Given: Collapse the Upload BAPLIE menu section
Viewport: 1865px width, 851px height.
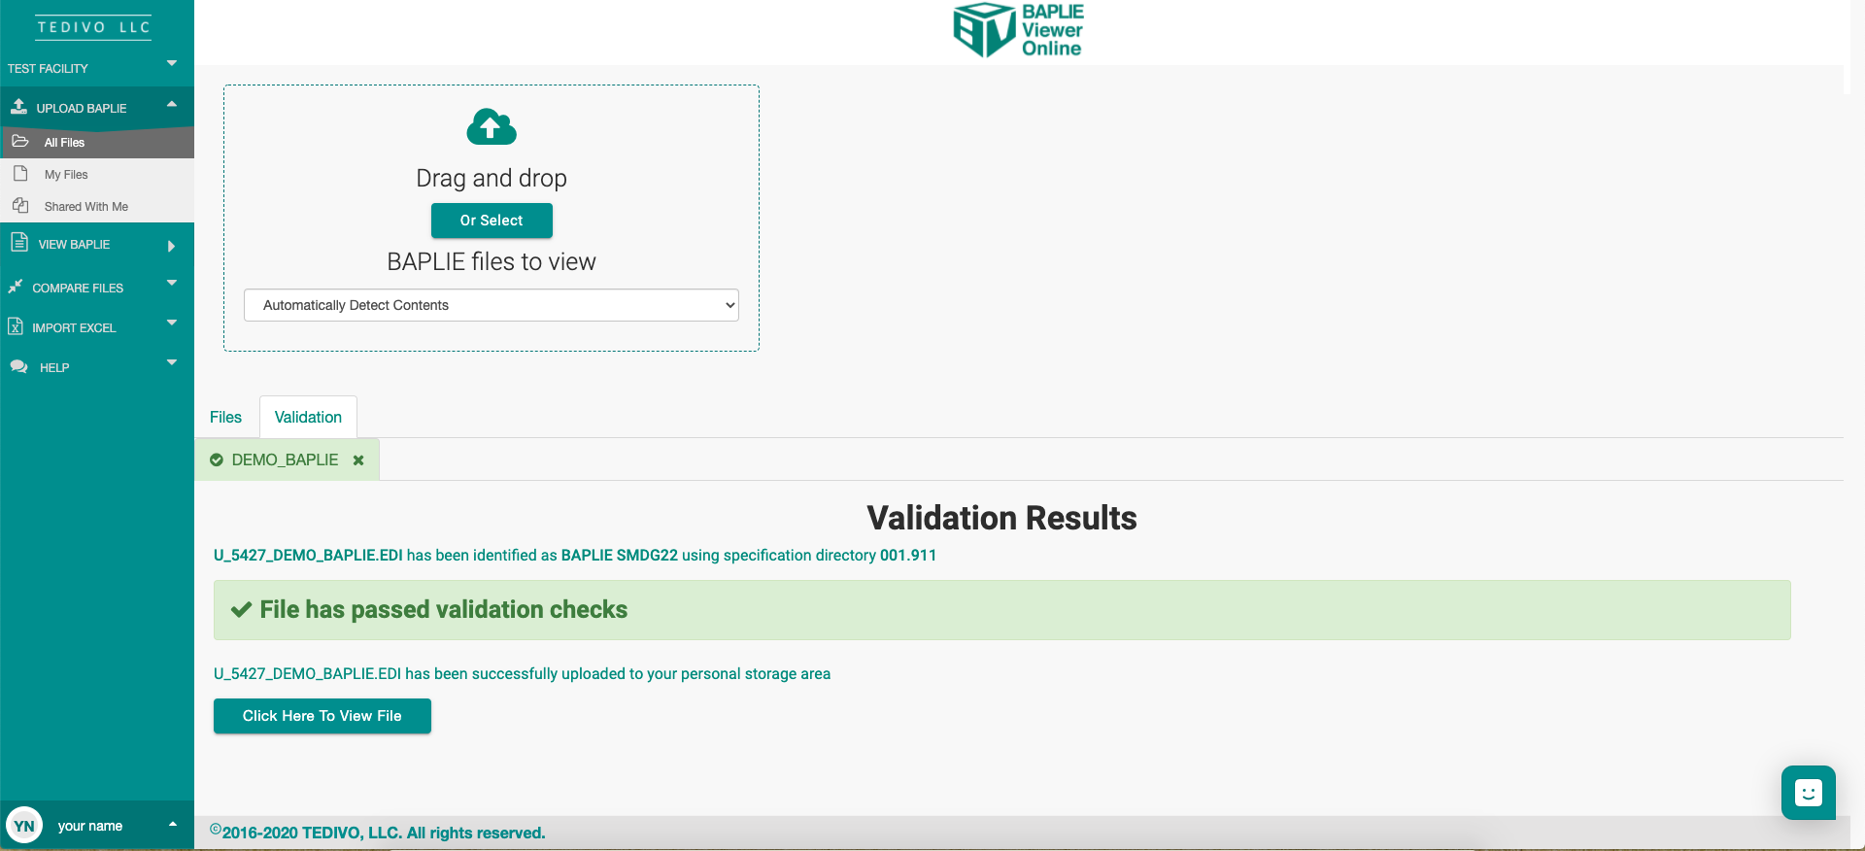Looking at the screenshot, I should coord(172,105).
